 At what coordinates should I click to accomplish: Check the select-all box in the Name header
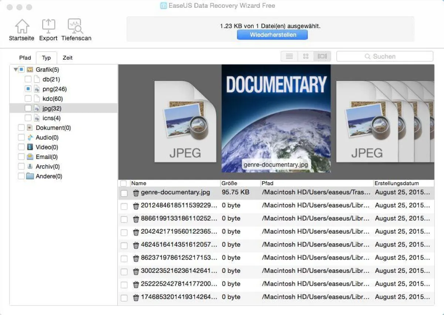click(124, 183)
